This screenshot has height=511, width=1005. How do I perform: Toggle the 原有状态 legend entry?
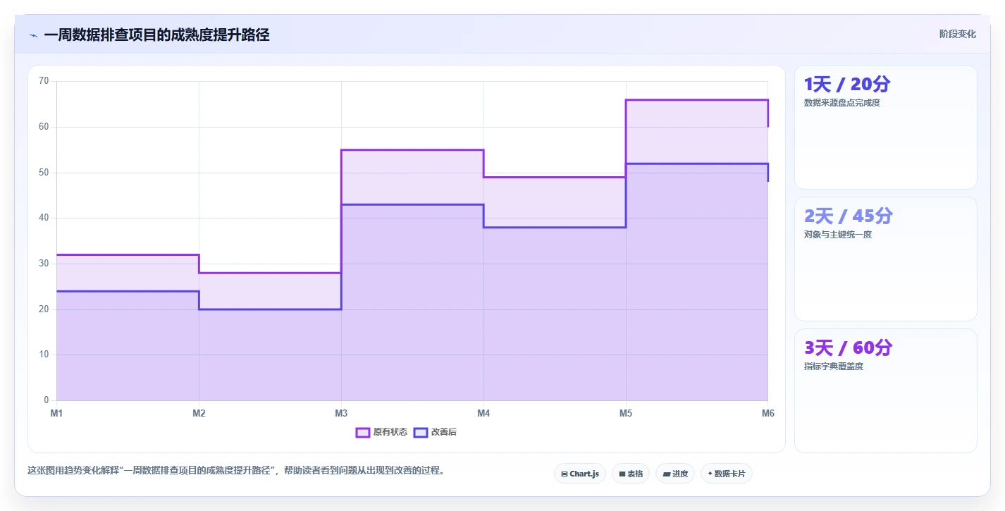click(x=381, y=432)
